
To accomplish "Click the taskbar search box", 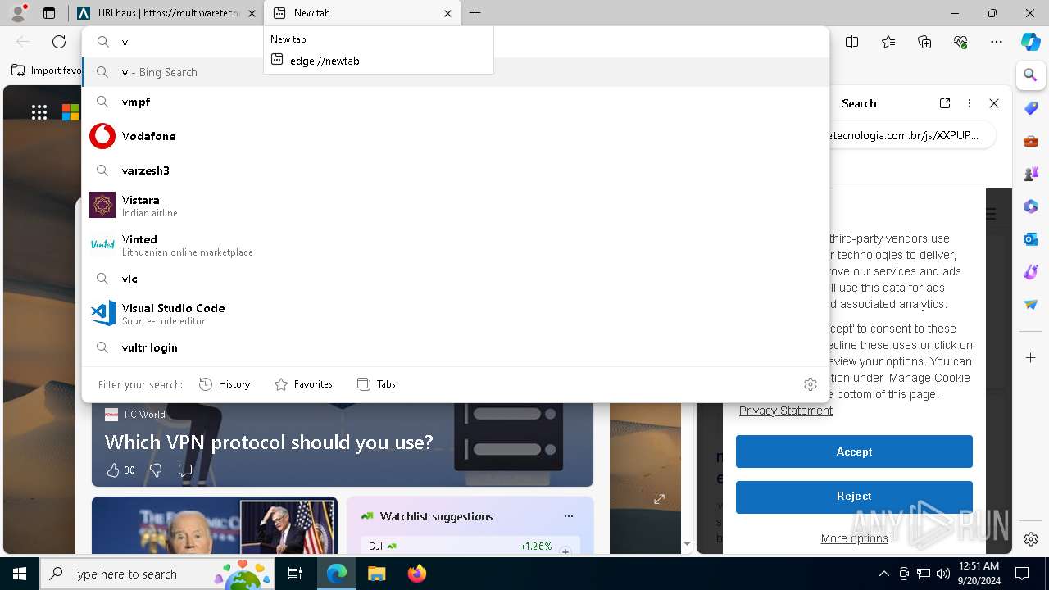I will click(157, 574).
